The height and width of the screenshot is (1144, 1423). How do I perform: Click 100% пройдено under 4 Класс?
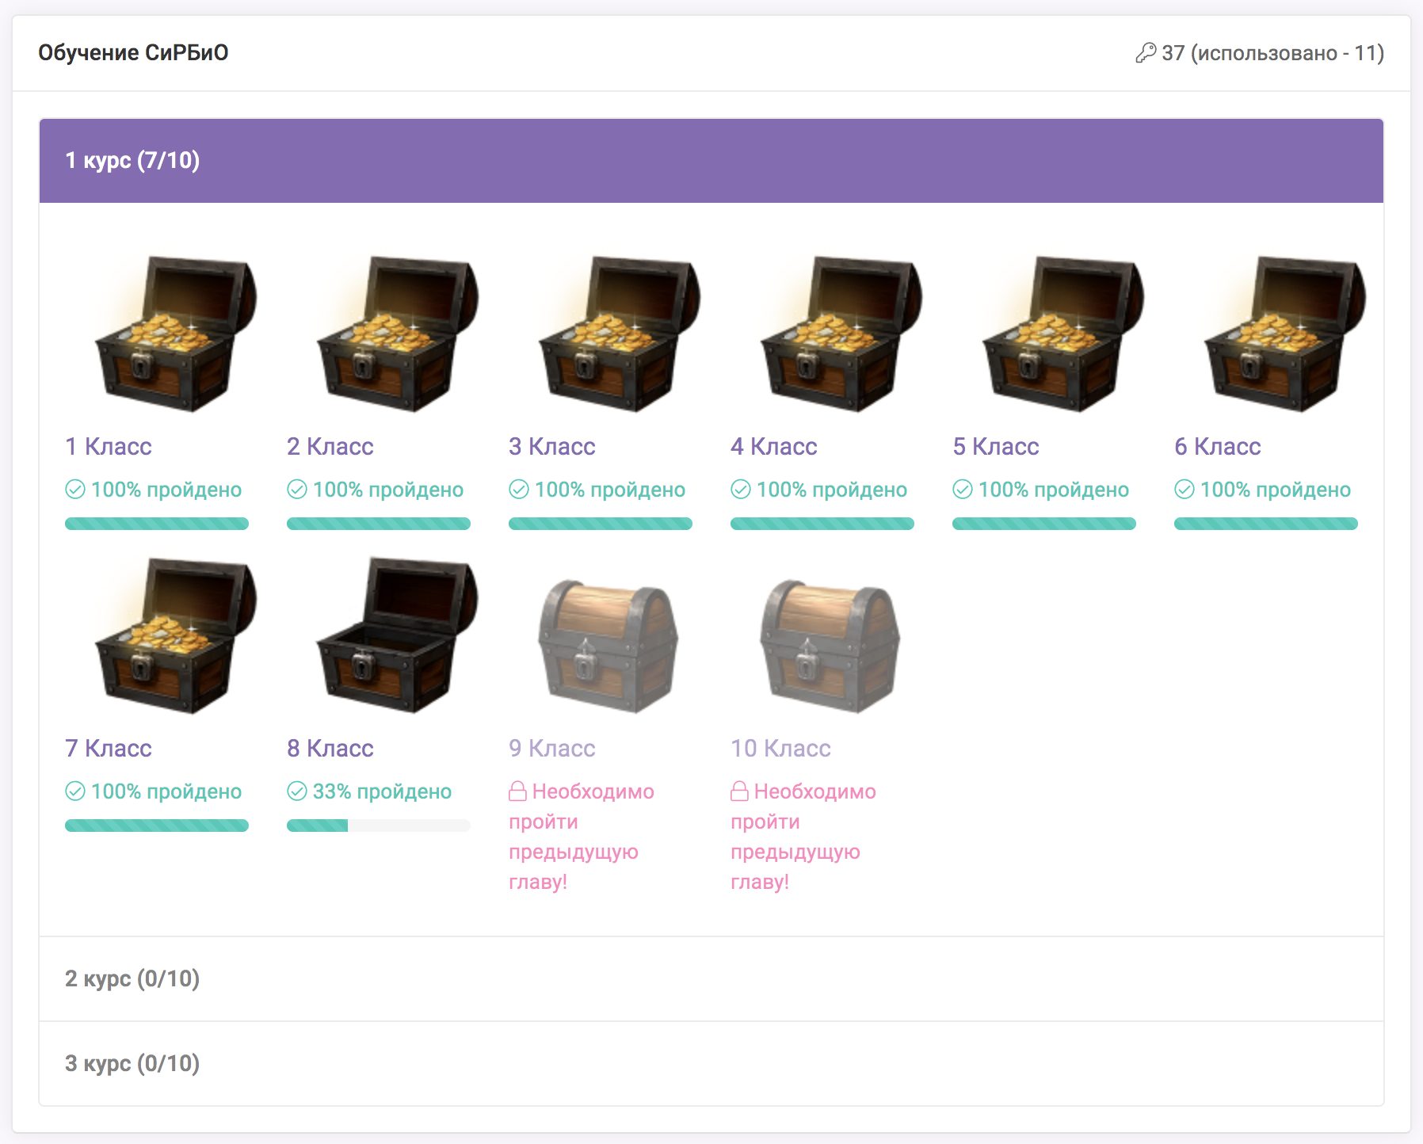point(832,490)
